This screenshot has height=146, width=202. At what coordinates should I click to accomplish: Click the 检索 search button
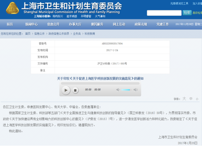point(187,13)
